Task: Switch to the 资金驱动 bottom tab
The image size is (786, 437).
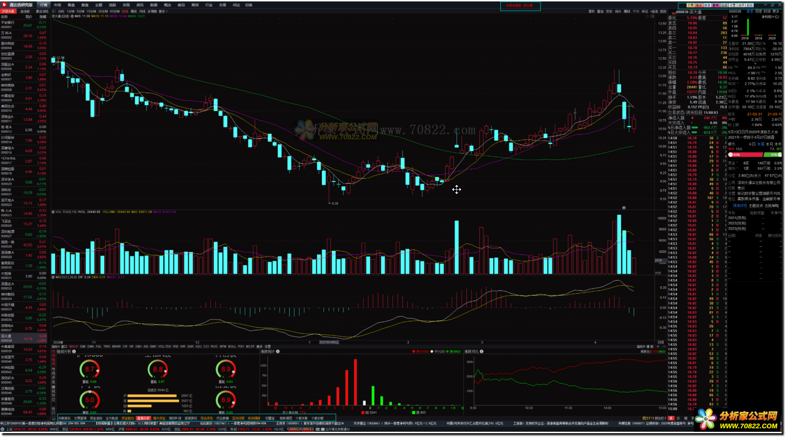Action: pos(128,418)
